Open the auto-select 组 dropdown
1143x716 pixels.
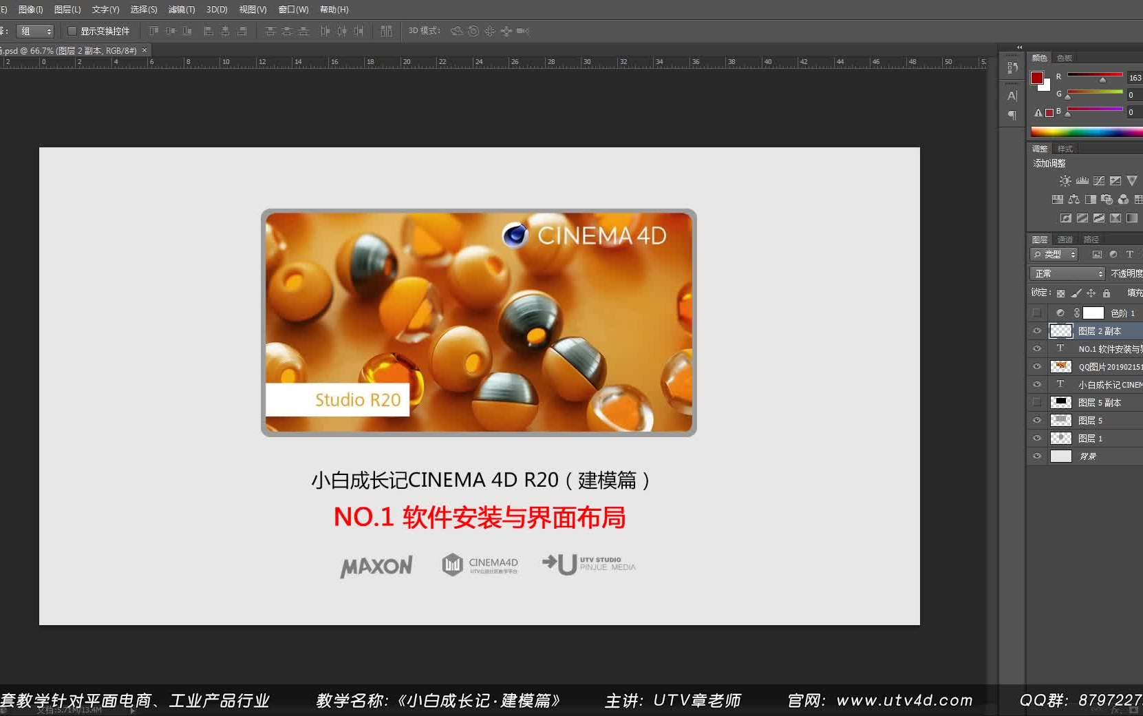(35, 31)
